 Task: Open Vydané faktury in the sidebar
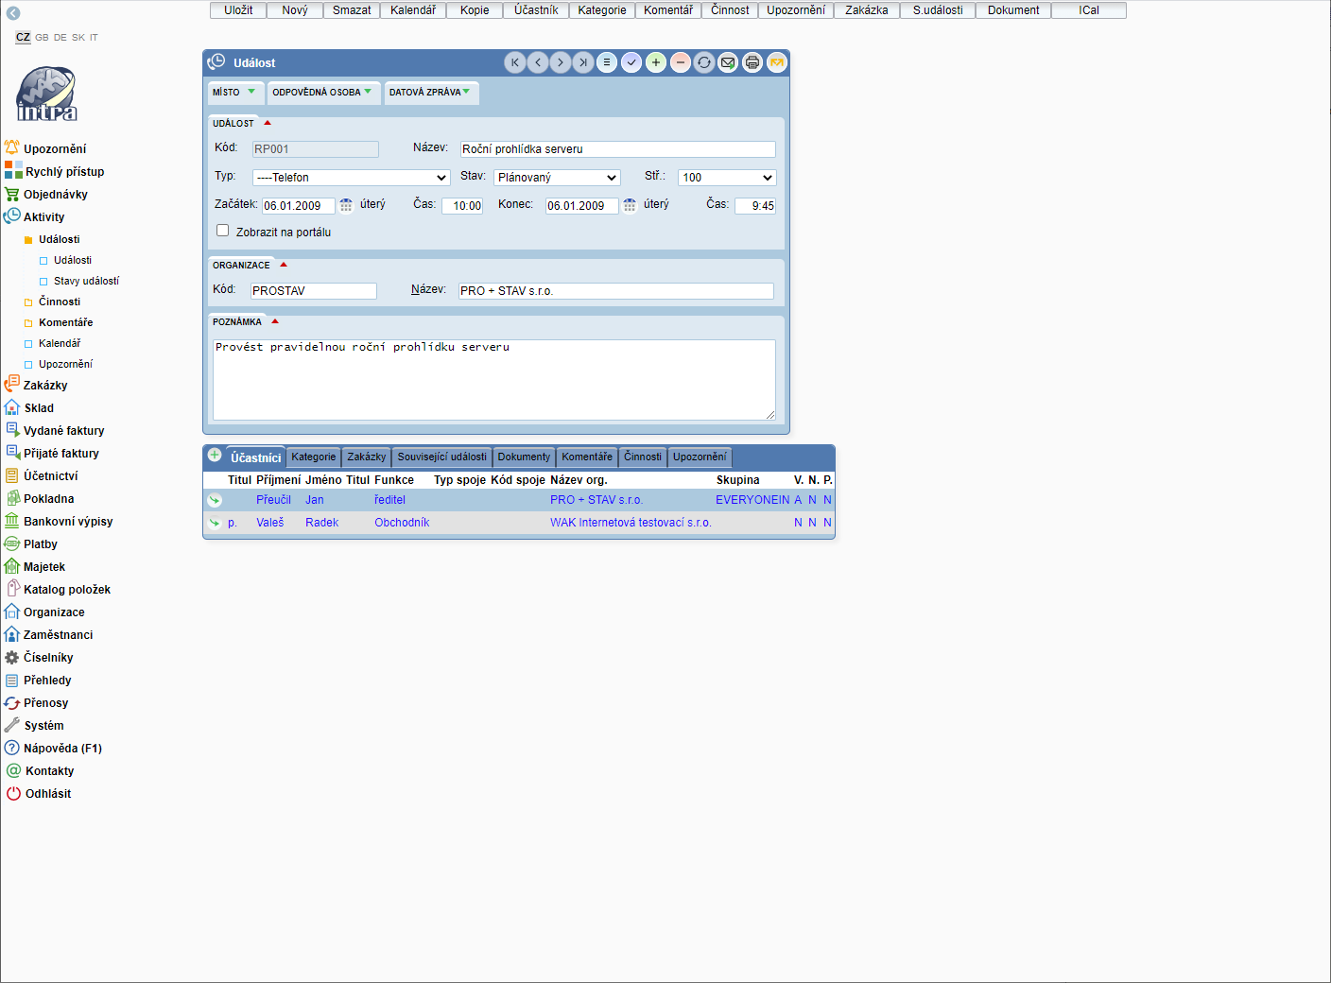pos(63,431)
